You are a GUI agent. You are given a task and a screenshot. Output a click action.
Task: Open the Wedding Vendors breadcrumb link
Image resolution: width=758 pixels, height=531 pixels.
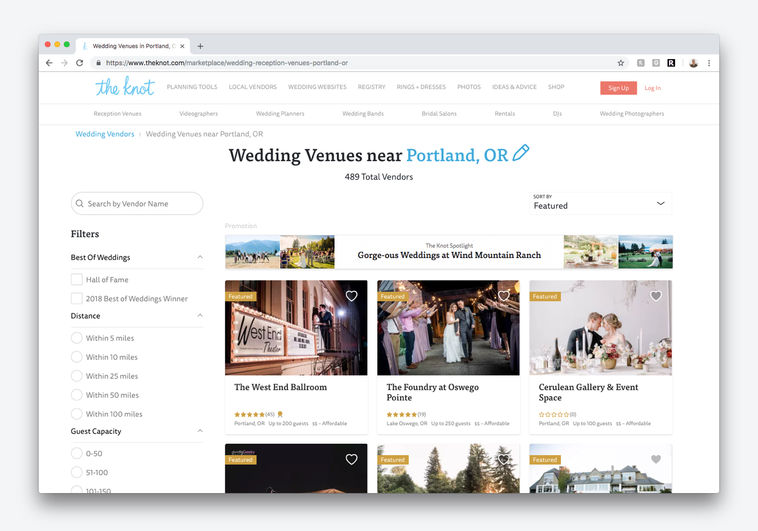(105, 134)
